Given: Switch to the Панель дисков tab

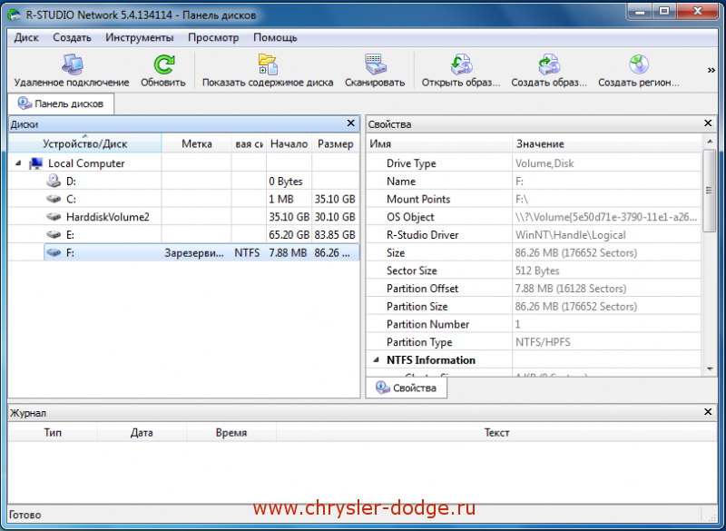Looking at the screenshot, I should click(61, 103).
